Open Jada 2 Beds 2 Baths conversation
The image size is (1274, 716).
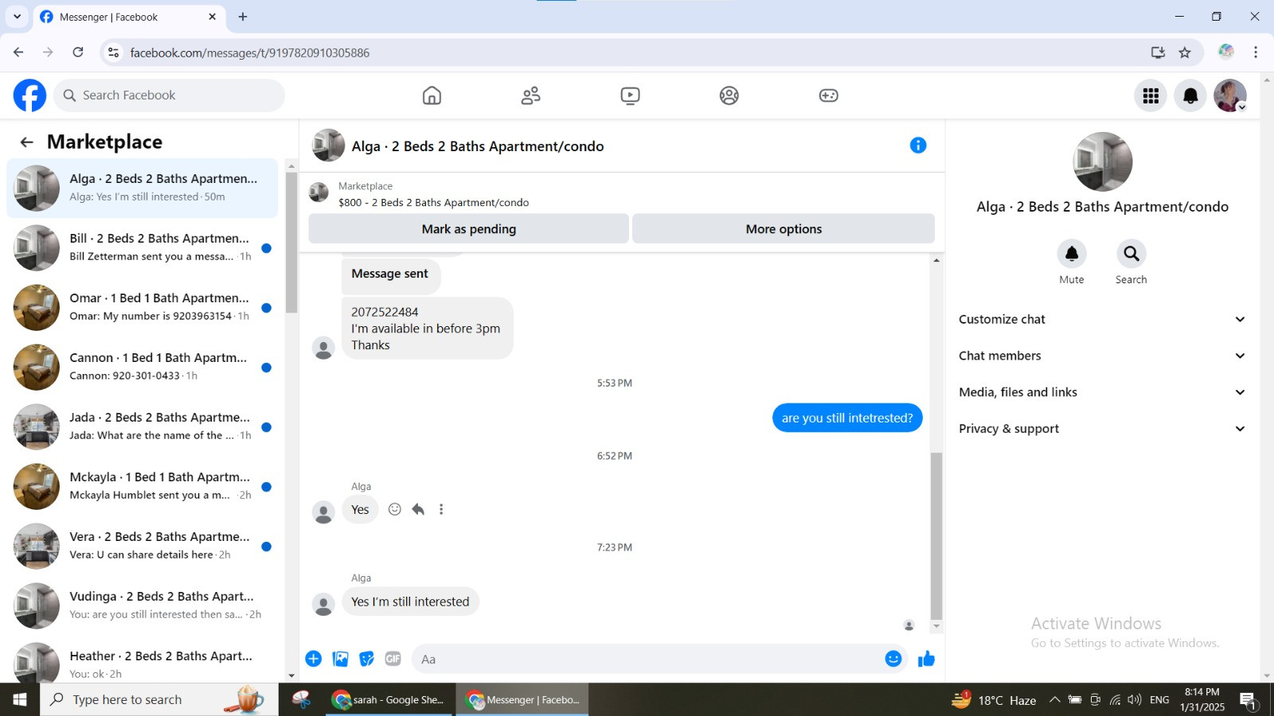(x=143, y=426)
